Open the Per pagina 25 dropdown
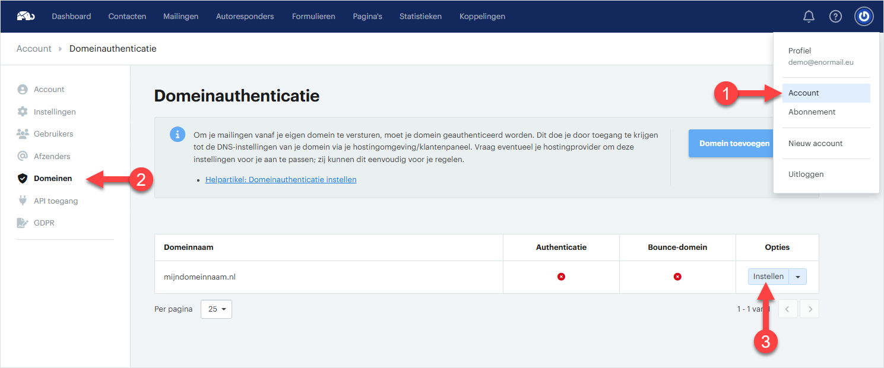The image size is (884, 368). pos(216,309)
